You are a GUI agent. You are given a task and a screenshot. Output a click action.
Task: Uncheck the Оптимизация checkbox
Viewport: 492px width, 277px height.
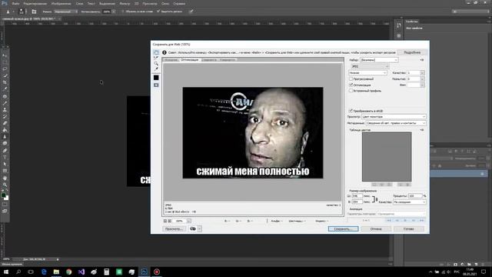click(351, 85)
